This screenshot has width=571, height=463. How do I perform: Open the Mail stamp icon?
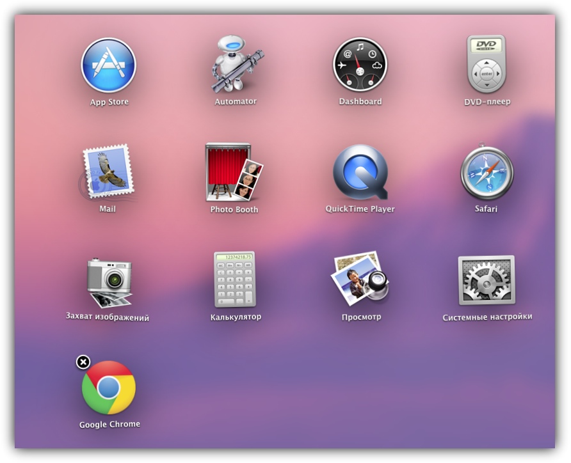click(108, 172)
